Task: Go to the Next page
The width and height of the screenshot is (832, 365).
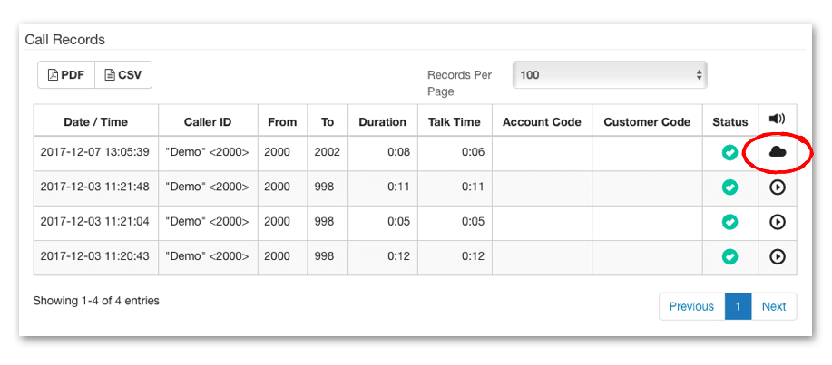Action: (x=774, y=306)
